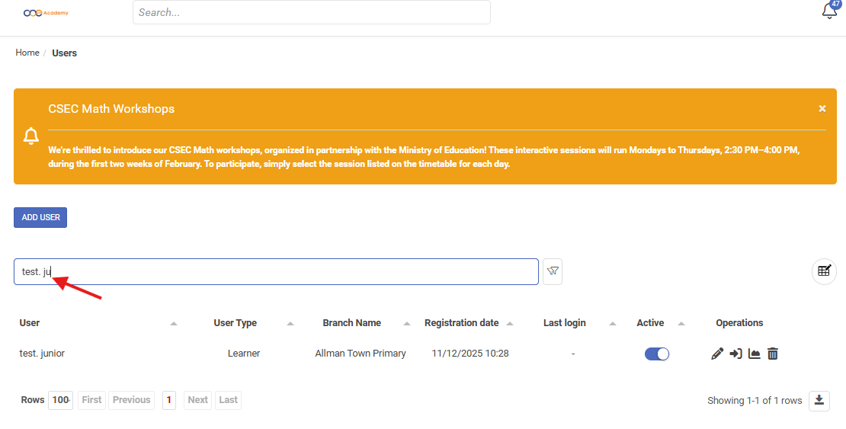
Task: Click the filter funnel icon
Action: click(x=553, y=272)
